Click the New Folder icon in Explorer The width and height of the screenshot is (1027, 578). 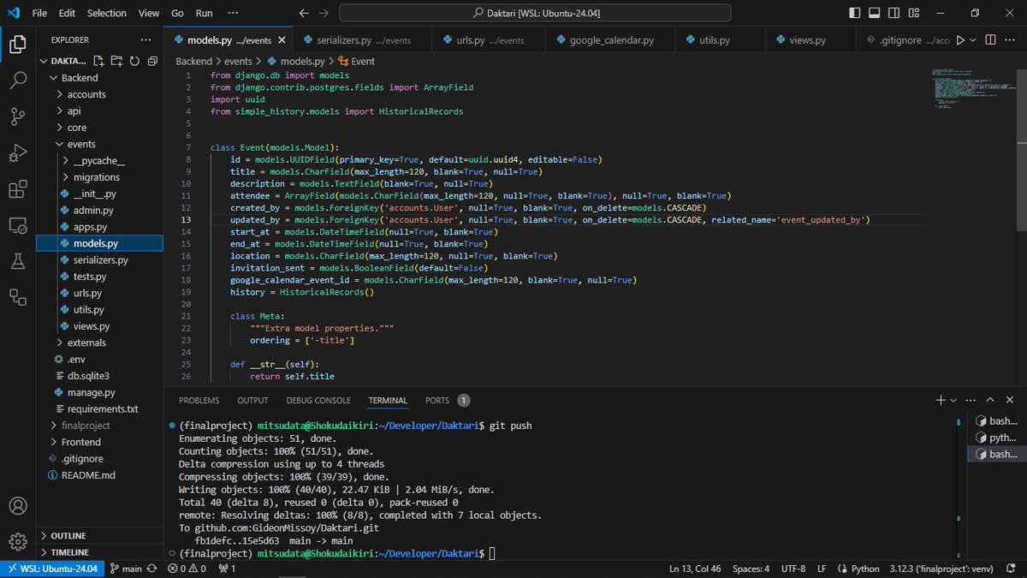tap(116, 62)
